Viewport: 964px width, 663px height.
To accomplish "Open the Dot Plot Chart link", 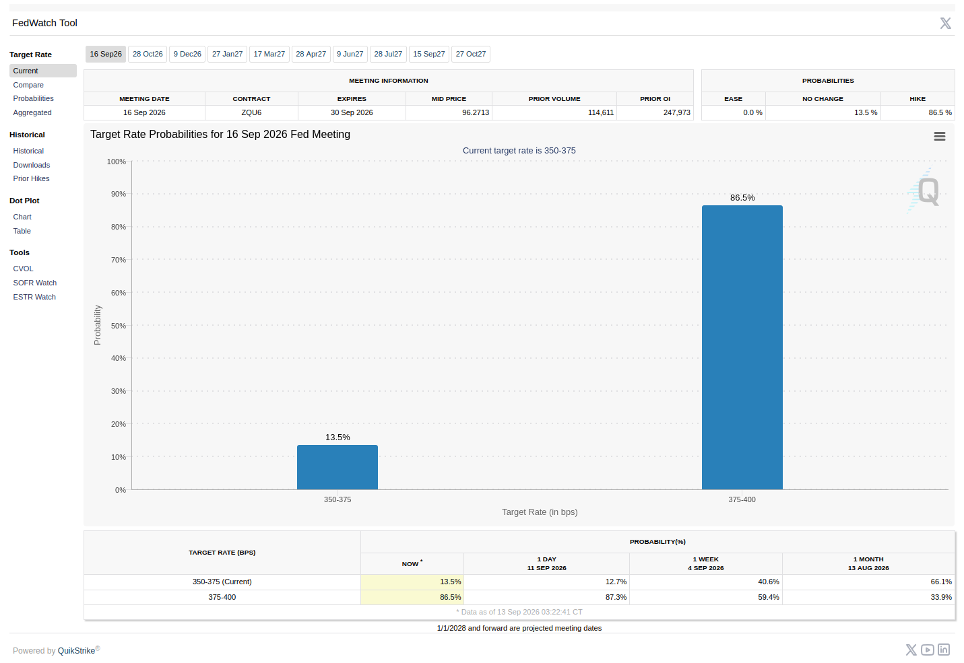I will [x=22, y=217].
